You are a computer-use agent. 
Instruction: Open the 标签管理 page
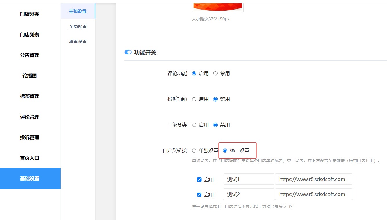pos(30,96)
